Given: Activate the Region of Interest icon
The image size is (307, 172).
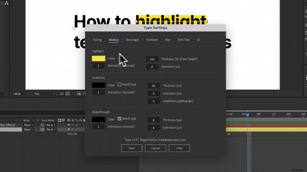Looking at the screenshot, I should [79, 94].
